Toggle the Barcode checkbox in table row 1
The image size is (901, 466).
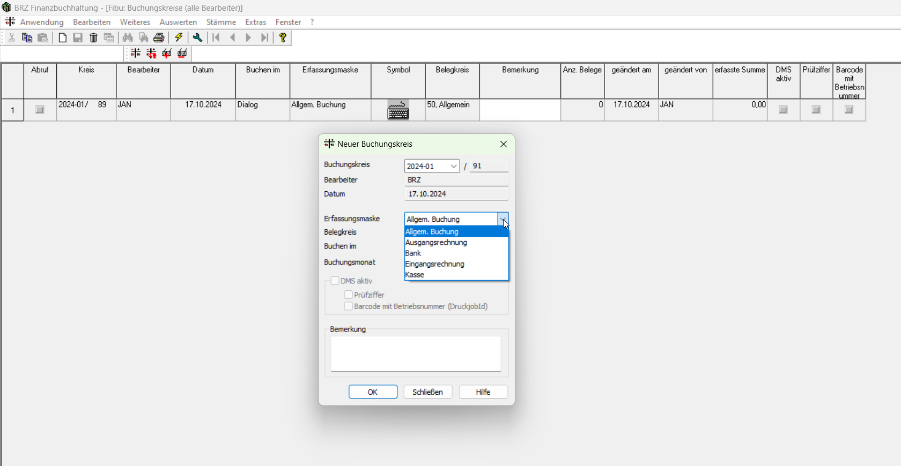click(849, 110)
